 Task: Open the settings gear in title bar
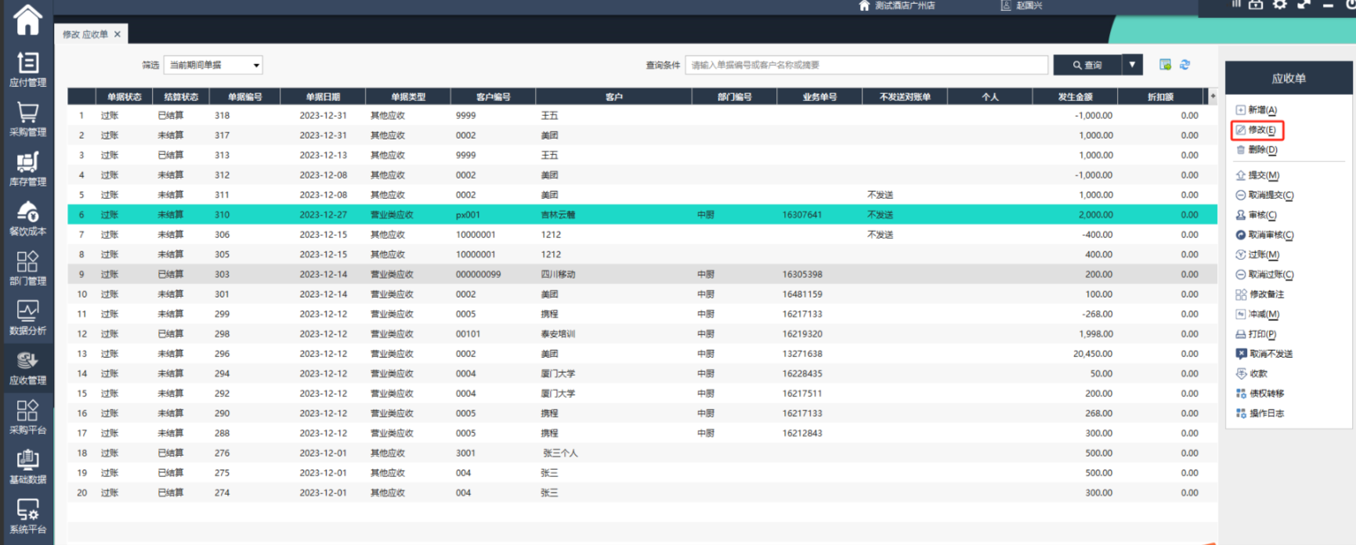(1279, 5)
